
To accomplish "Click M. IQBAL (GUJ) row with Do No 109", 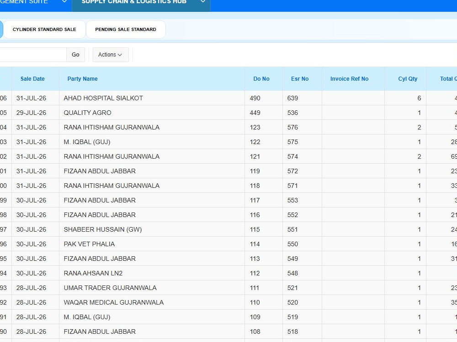I will [x=152, y=317].
